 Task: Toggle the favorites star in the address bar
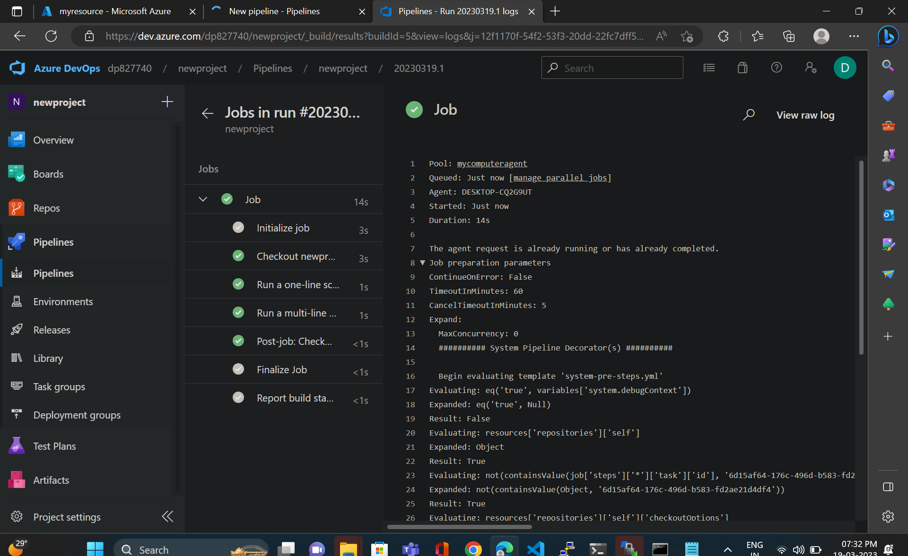[x=687, y=36]
